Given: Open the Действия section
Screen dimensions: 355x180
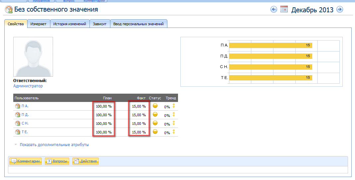Looking at the screenshot, I should [86, 161].
